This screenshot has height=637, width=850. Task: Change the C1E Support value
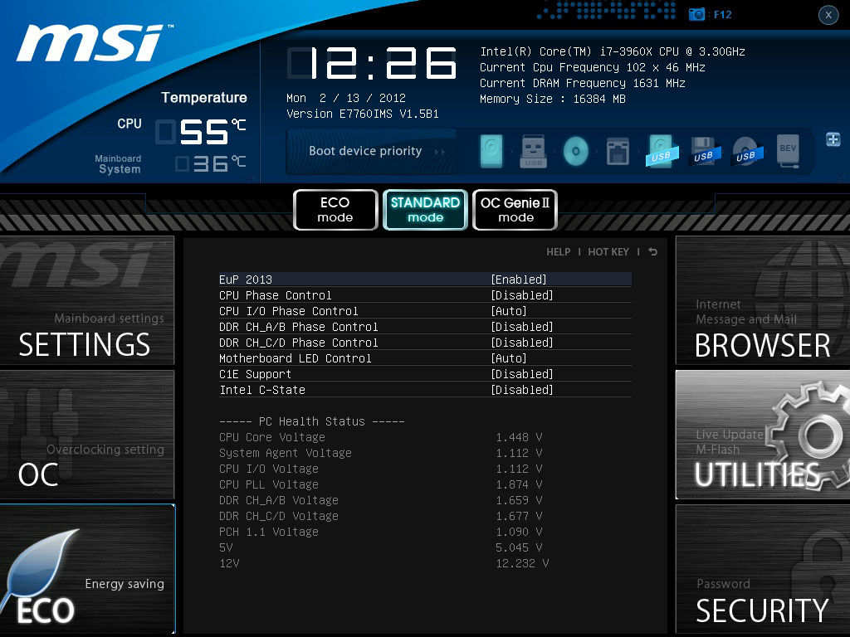(x=522, y=374)
